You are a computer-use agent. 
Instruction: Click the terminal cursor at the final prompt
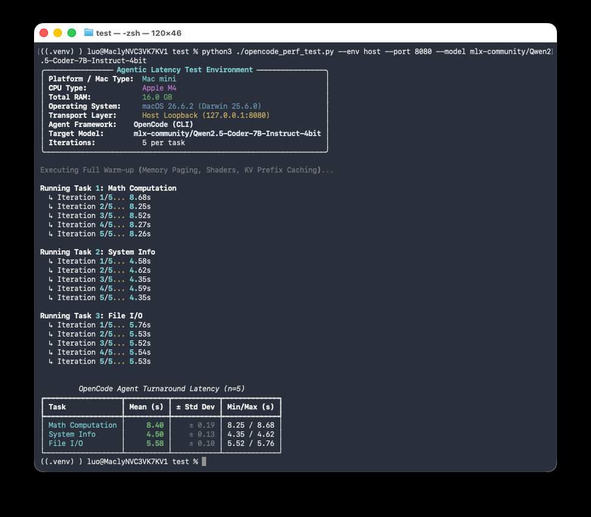(x=204, y=462)
